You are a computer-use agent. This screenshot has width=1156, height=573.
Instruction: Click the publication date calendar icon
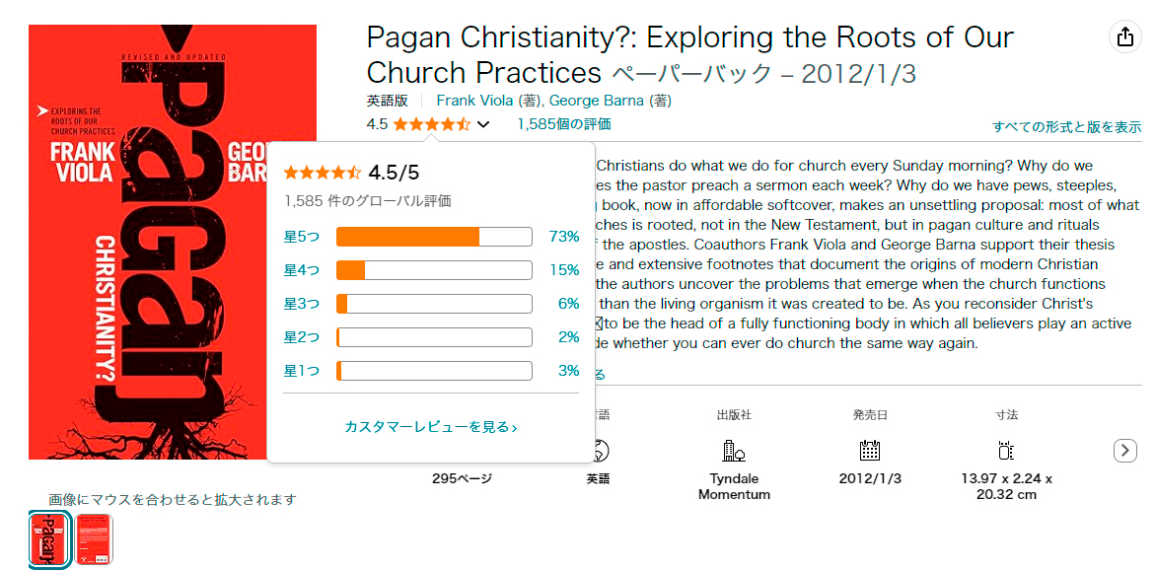869,451
